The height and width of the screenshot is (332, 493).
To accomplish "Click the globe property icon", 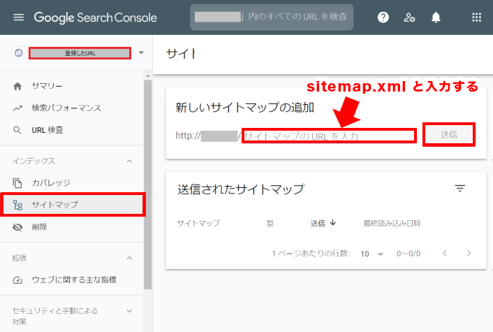I will [19, 53].
